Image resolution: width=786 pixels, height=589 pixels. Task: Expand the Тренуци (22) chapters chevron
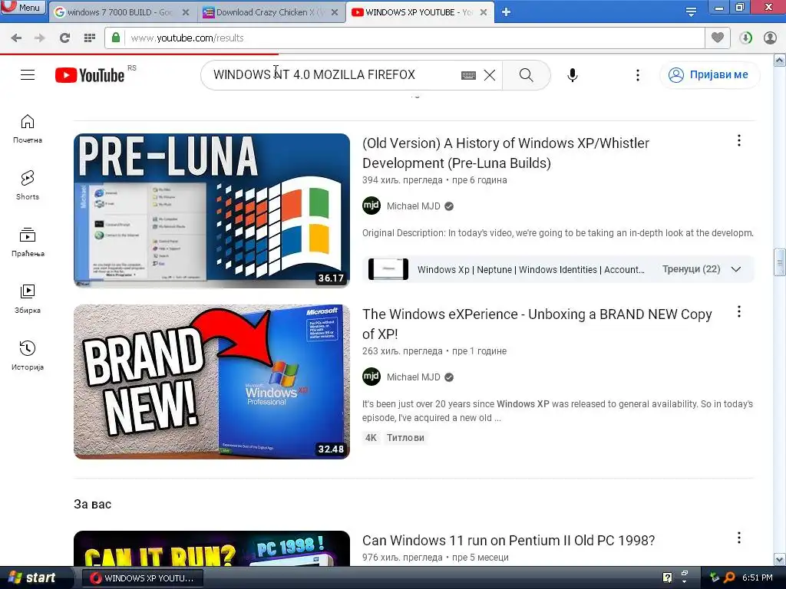pos(736,269)
